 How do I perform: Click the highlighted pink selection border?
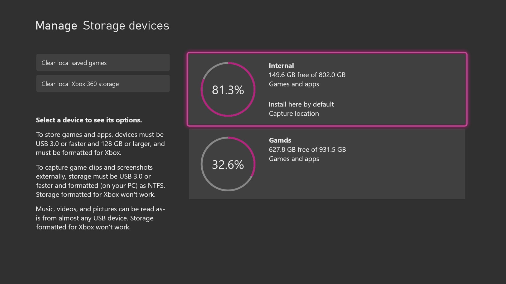327,52
